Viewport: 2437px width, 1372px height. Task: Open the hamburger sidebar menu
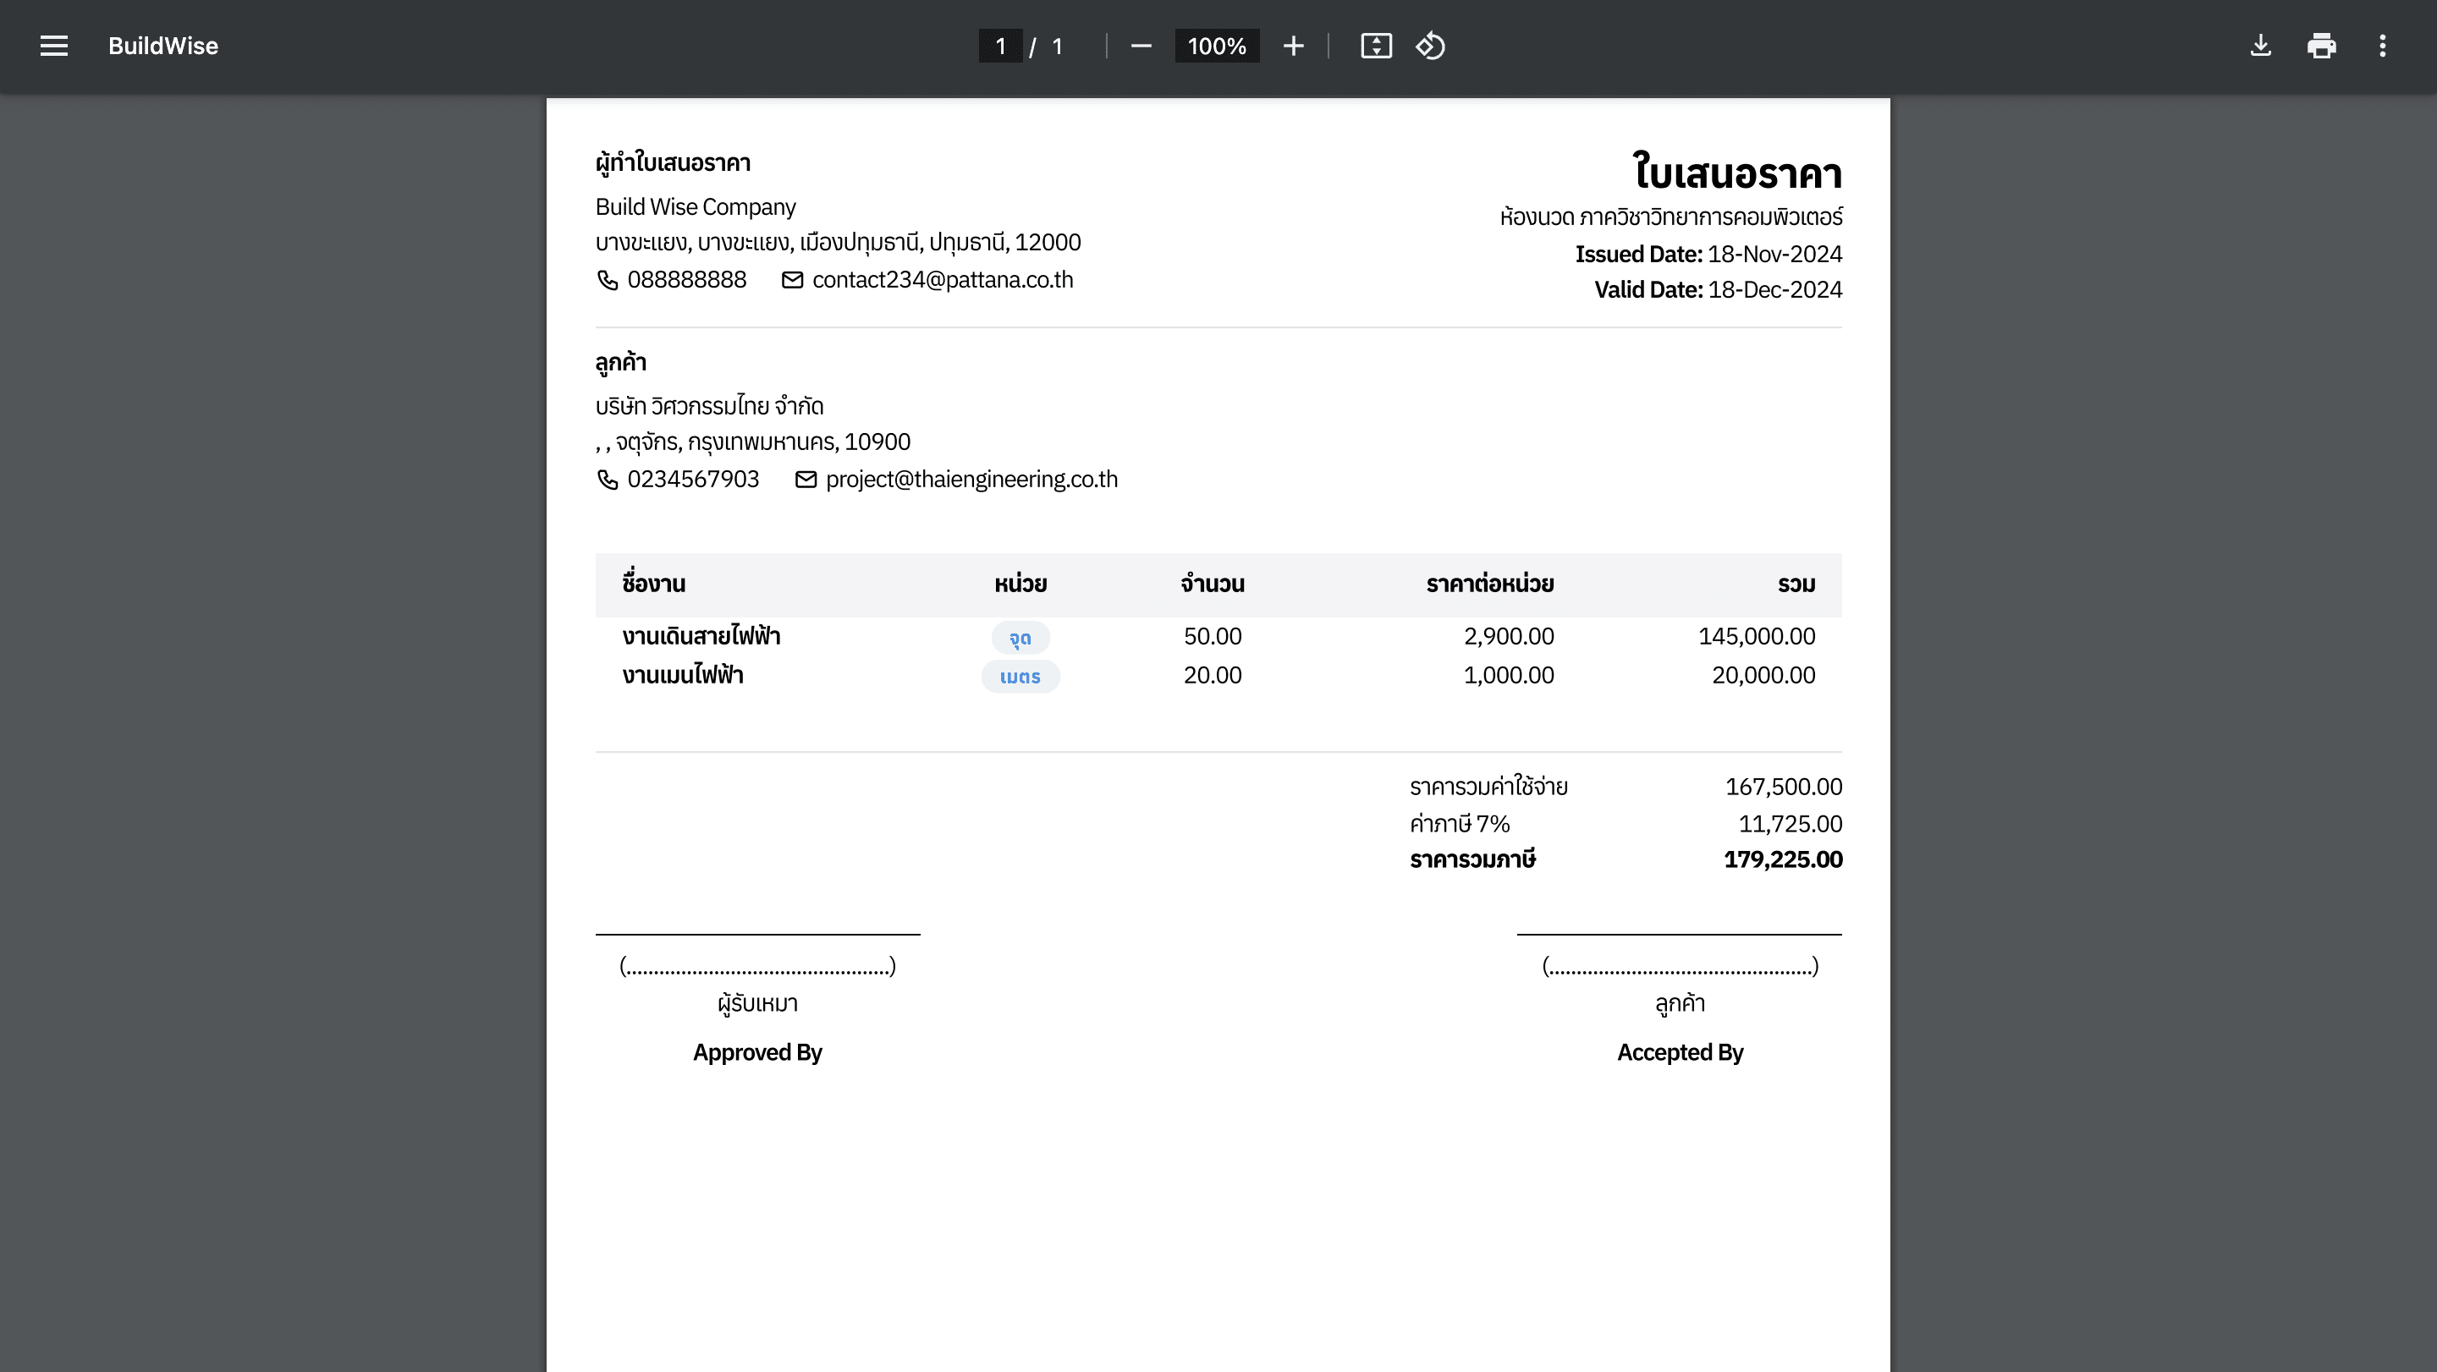coord(54,46)
